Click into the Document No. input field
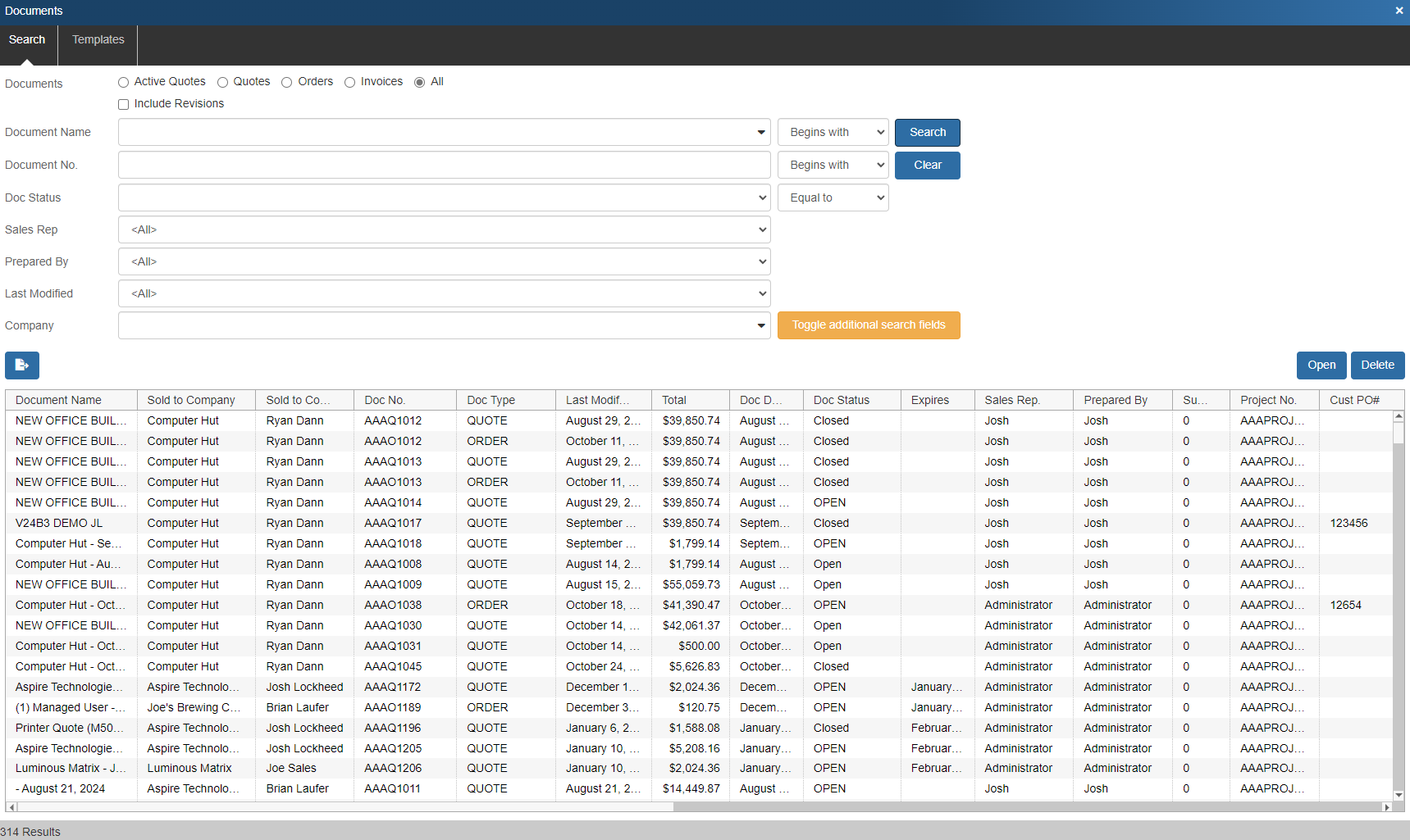The height and width of the screenshot is (840, 1410). point(444,166)
